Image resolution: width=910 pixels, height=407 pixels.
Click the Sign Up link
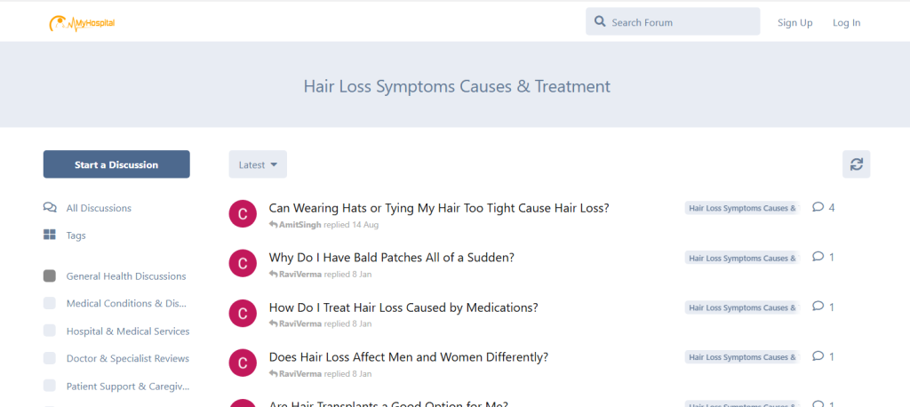pos(794,22)
